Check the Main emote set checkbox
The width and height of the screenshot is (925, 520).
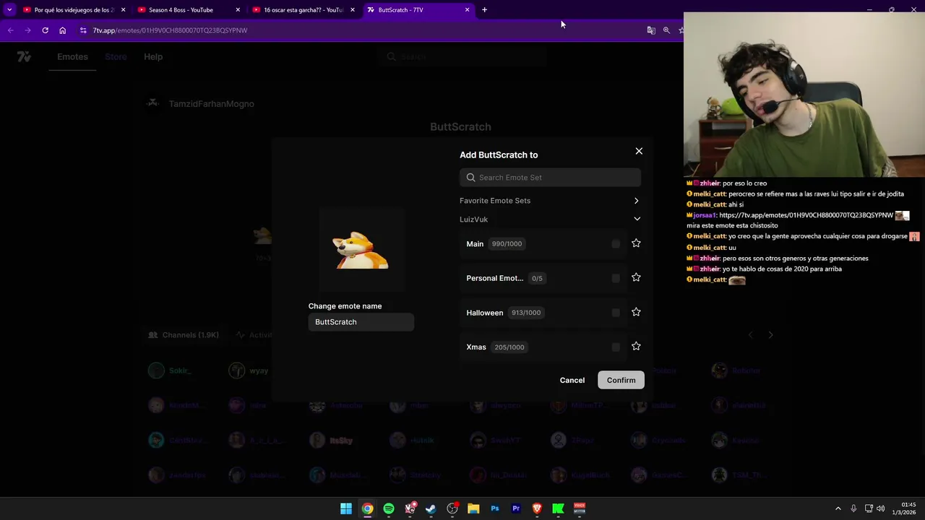coord(616,244)
